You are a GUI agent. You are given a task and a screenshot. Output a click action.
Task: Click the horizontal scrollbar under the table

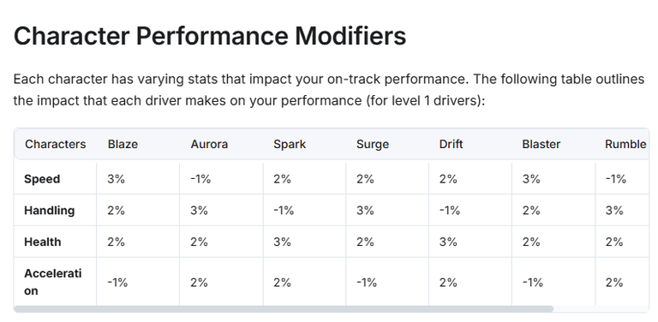click(284, 309)
